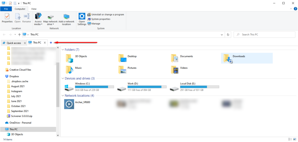Click the This PC address bar path
This screenshot has width=298, height=142.
[34, 35]
